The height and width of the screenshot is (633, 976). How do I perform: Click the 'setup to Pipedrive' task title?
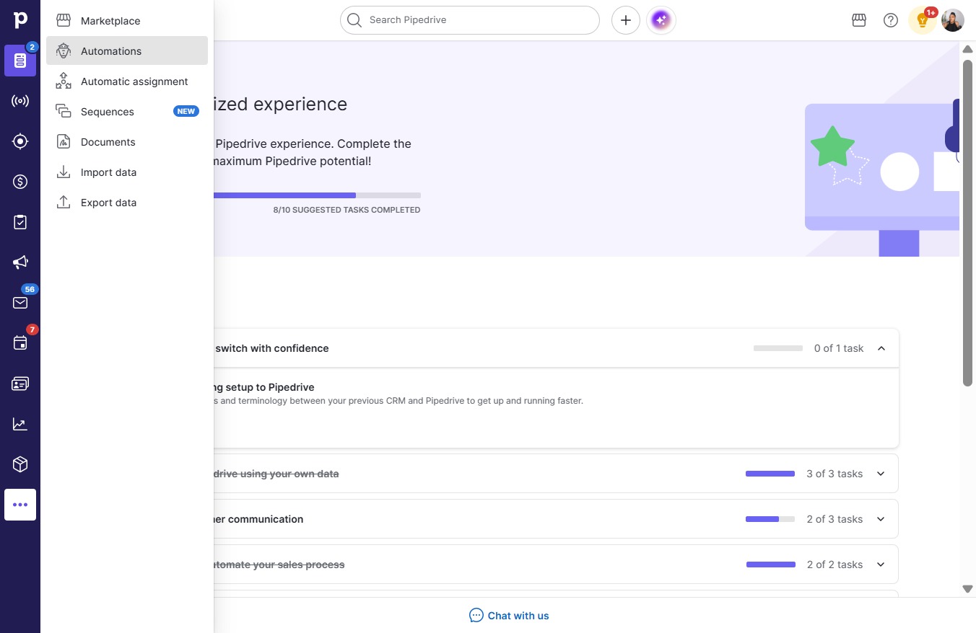click(x=264, y=387)
